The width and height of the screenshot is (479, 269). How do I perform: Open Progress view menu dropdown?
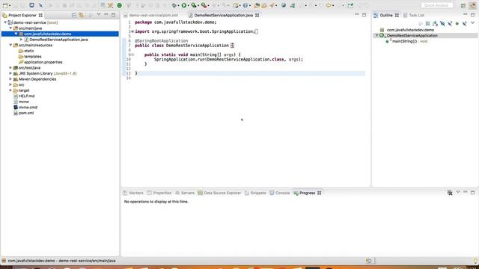pos(458,192)
